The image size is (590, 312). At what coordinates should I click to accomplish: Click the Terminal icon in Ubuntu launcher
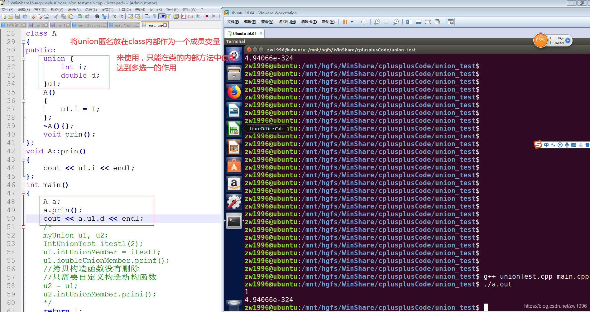[234, 221]
